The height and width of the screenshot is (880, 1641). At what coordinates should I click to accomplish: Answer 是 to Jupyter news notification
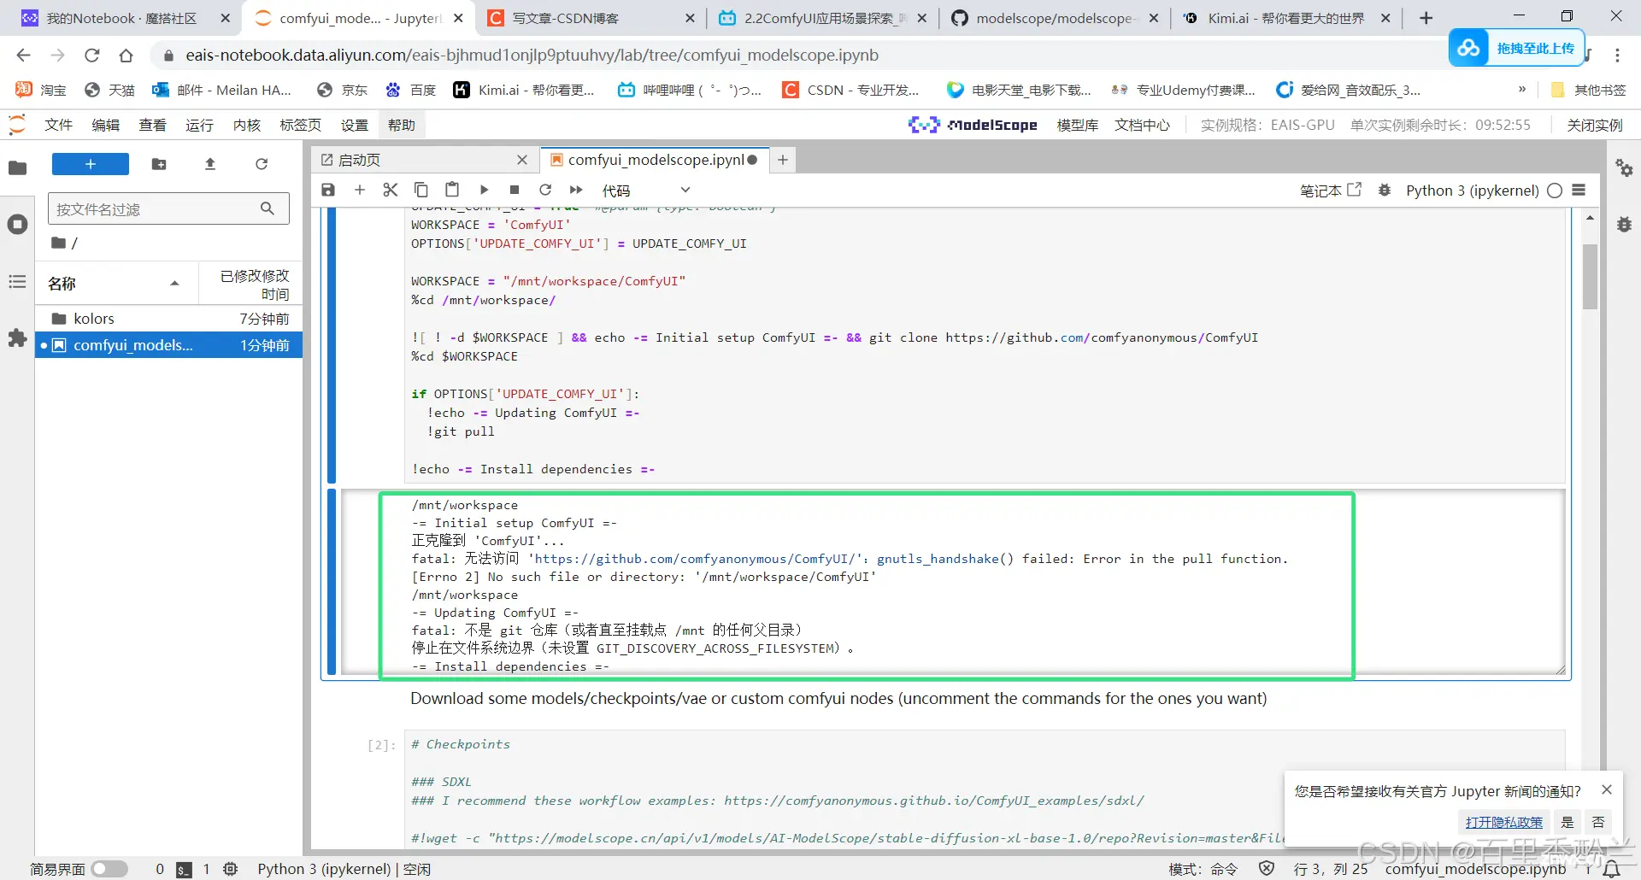[1567, 822]
